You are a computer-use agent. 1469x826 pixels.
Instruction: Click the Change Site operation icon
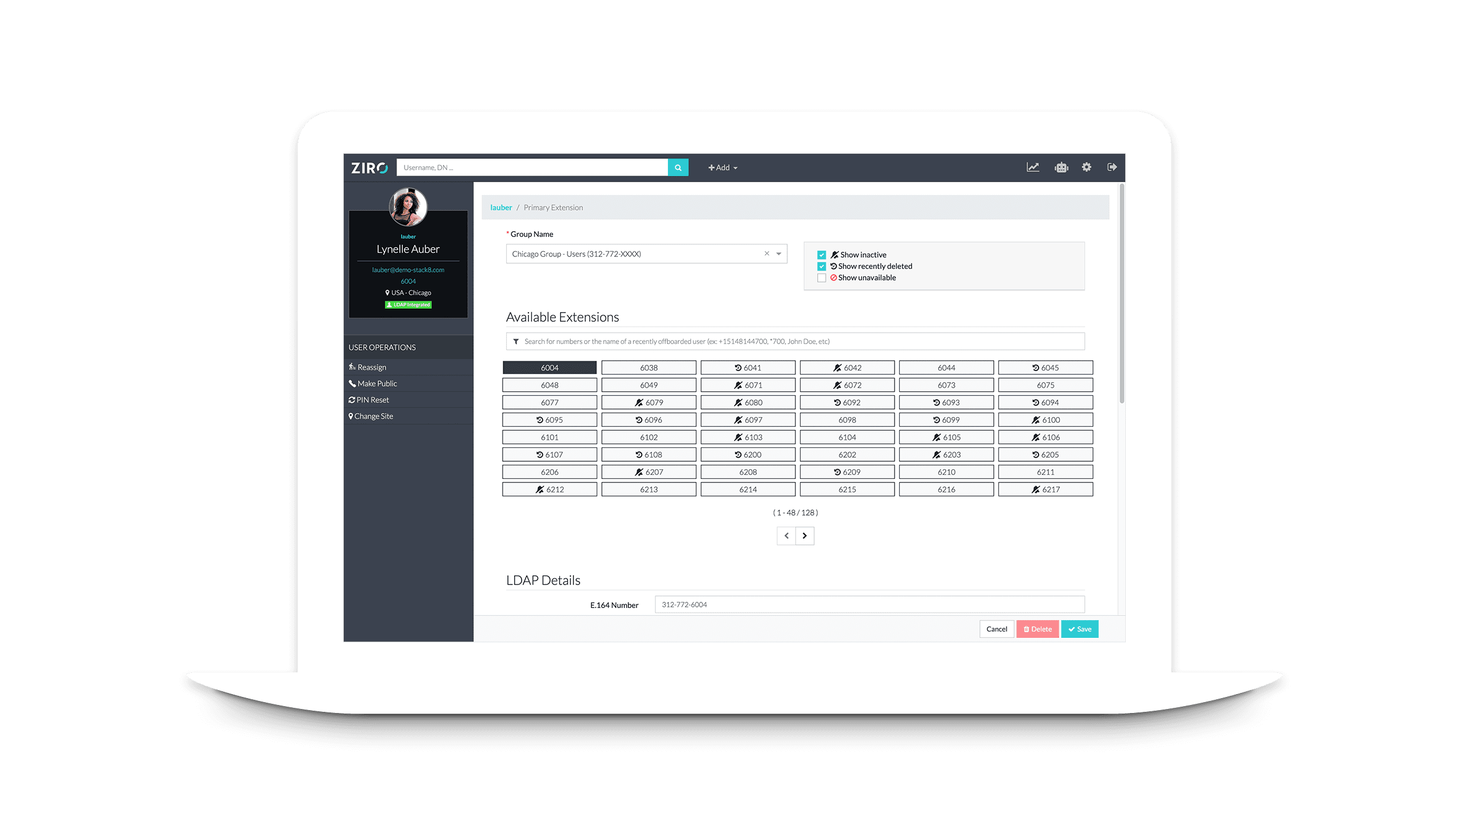(x=351, y=415)
